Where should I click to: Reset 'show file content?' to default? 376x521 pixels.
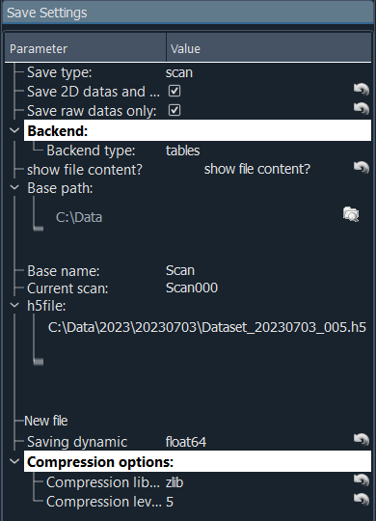(362, 168)
